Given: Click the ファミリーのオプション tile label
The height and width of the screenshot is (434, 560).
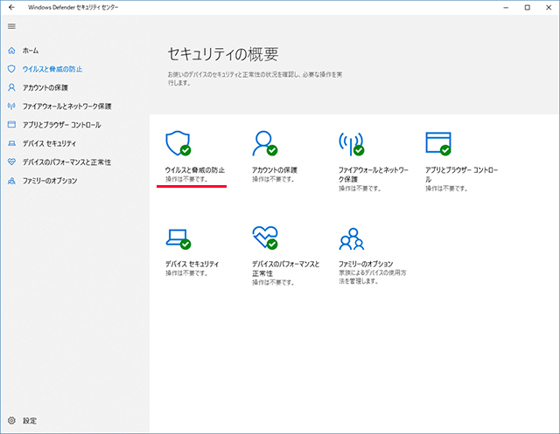Looking at the screenshot, I should click(x=365, y=263).
